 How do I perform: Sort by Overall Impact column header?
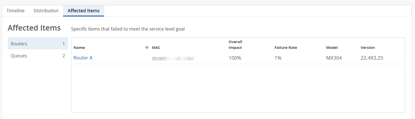(x=235, y=45)
